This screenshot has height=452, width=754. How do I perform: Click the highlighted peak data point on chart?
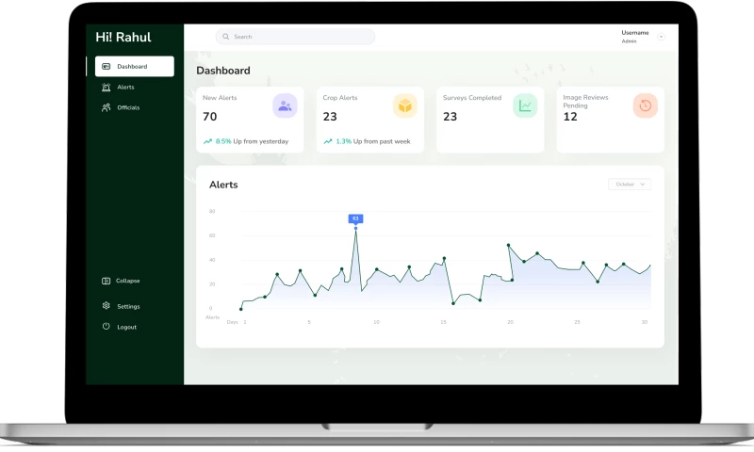[x=356, y=228]
